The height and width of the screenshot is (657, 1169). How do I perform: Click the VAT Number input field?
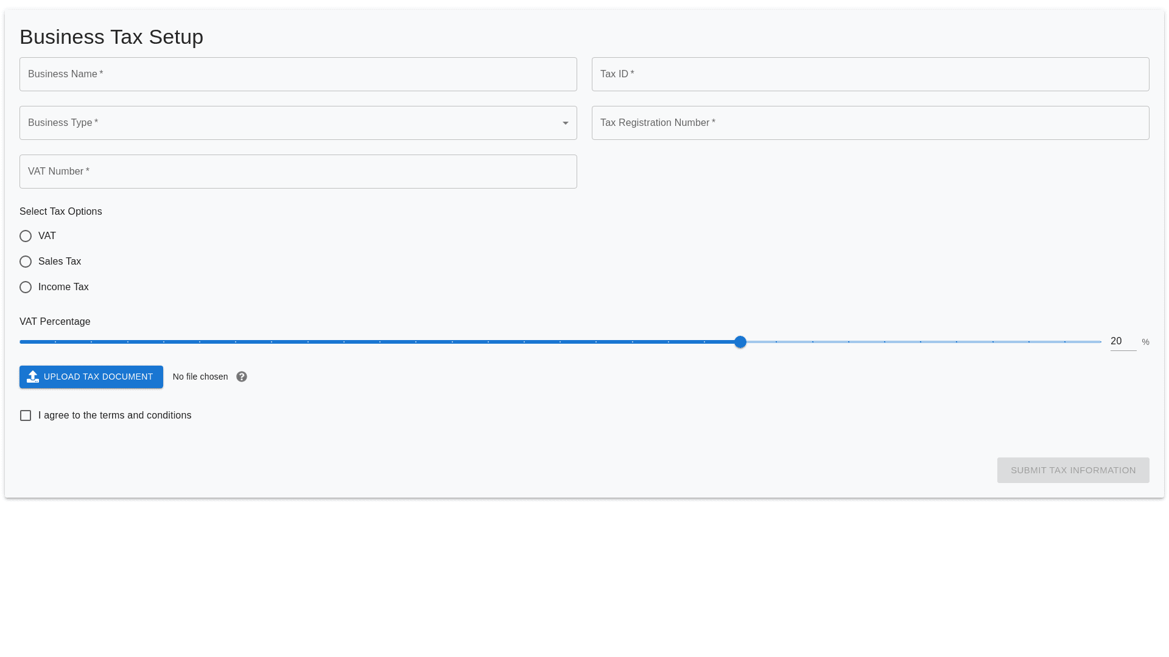(298, 171)
